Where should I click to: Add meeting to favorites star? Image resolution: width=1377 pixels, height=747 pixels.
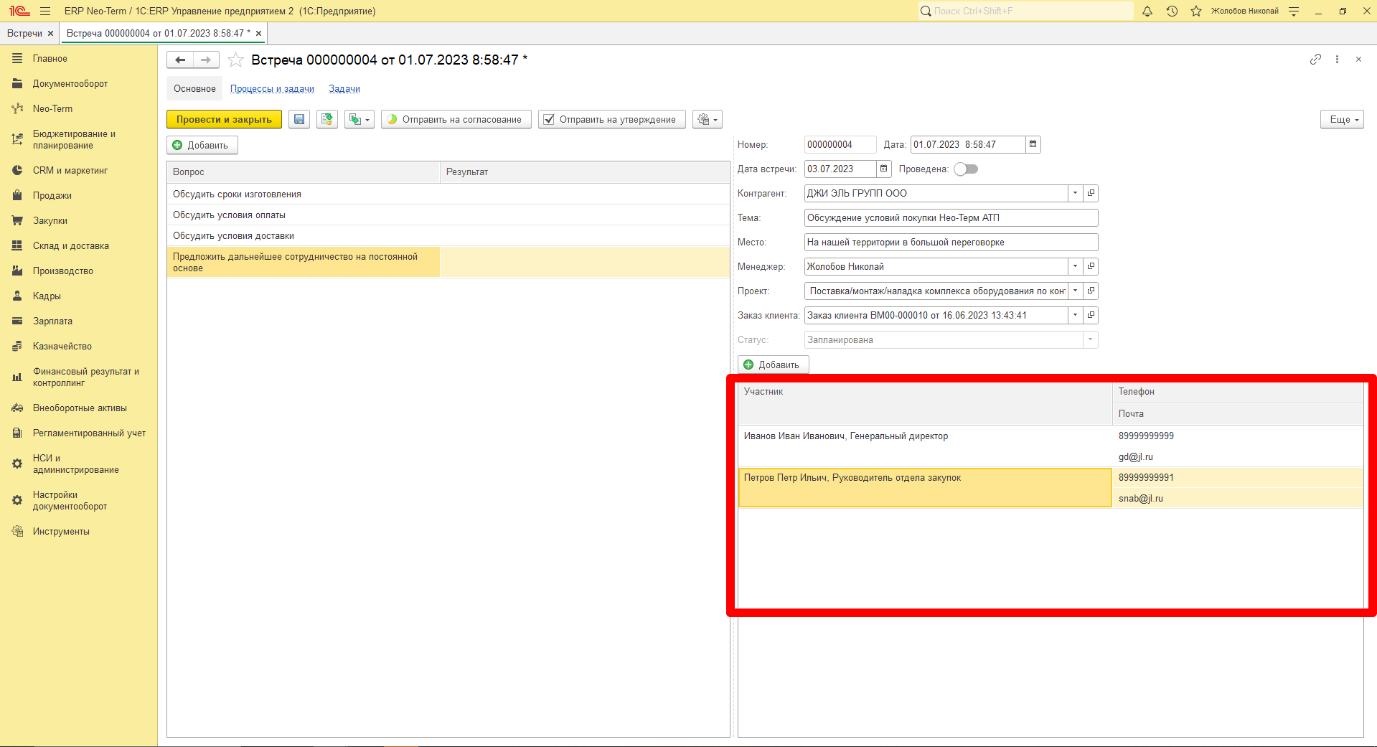235,60
